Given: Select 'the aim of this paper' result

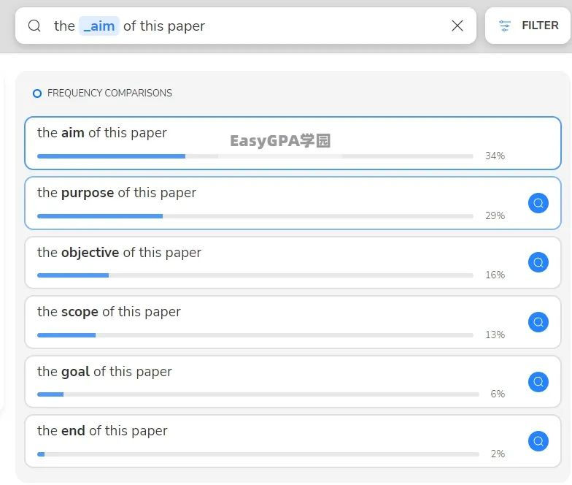Looking at the screenshot, I should click(102, 133).
